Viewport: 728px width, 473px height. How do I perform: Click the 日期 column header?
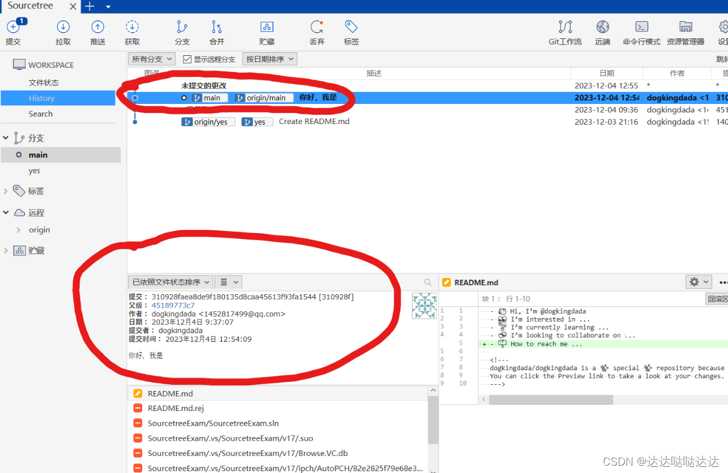point(607,73)
